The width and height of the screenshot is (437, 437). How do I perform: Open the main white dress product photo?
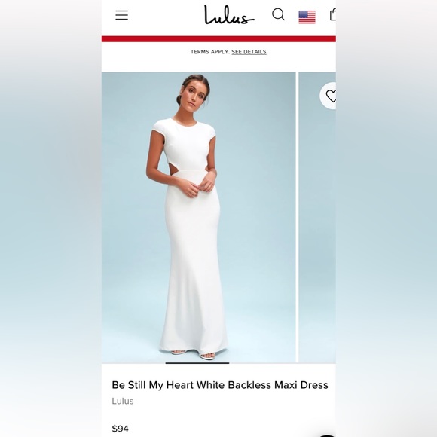pos(198,218)
